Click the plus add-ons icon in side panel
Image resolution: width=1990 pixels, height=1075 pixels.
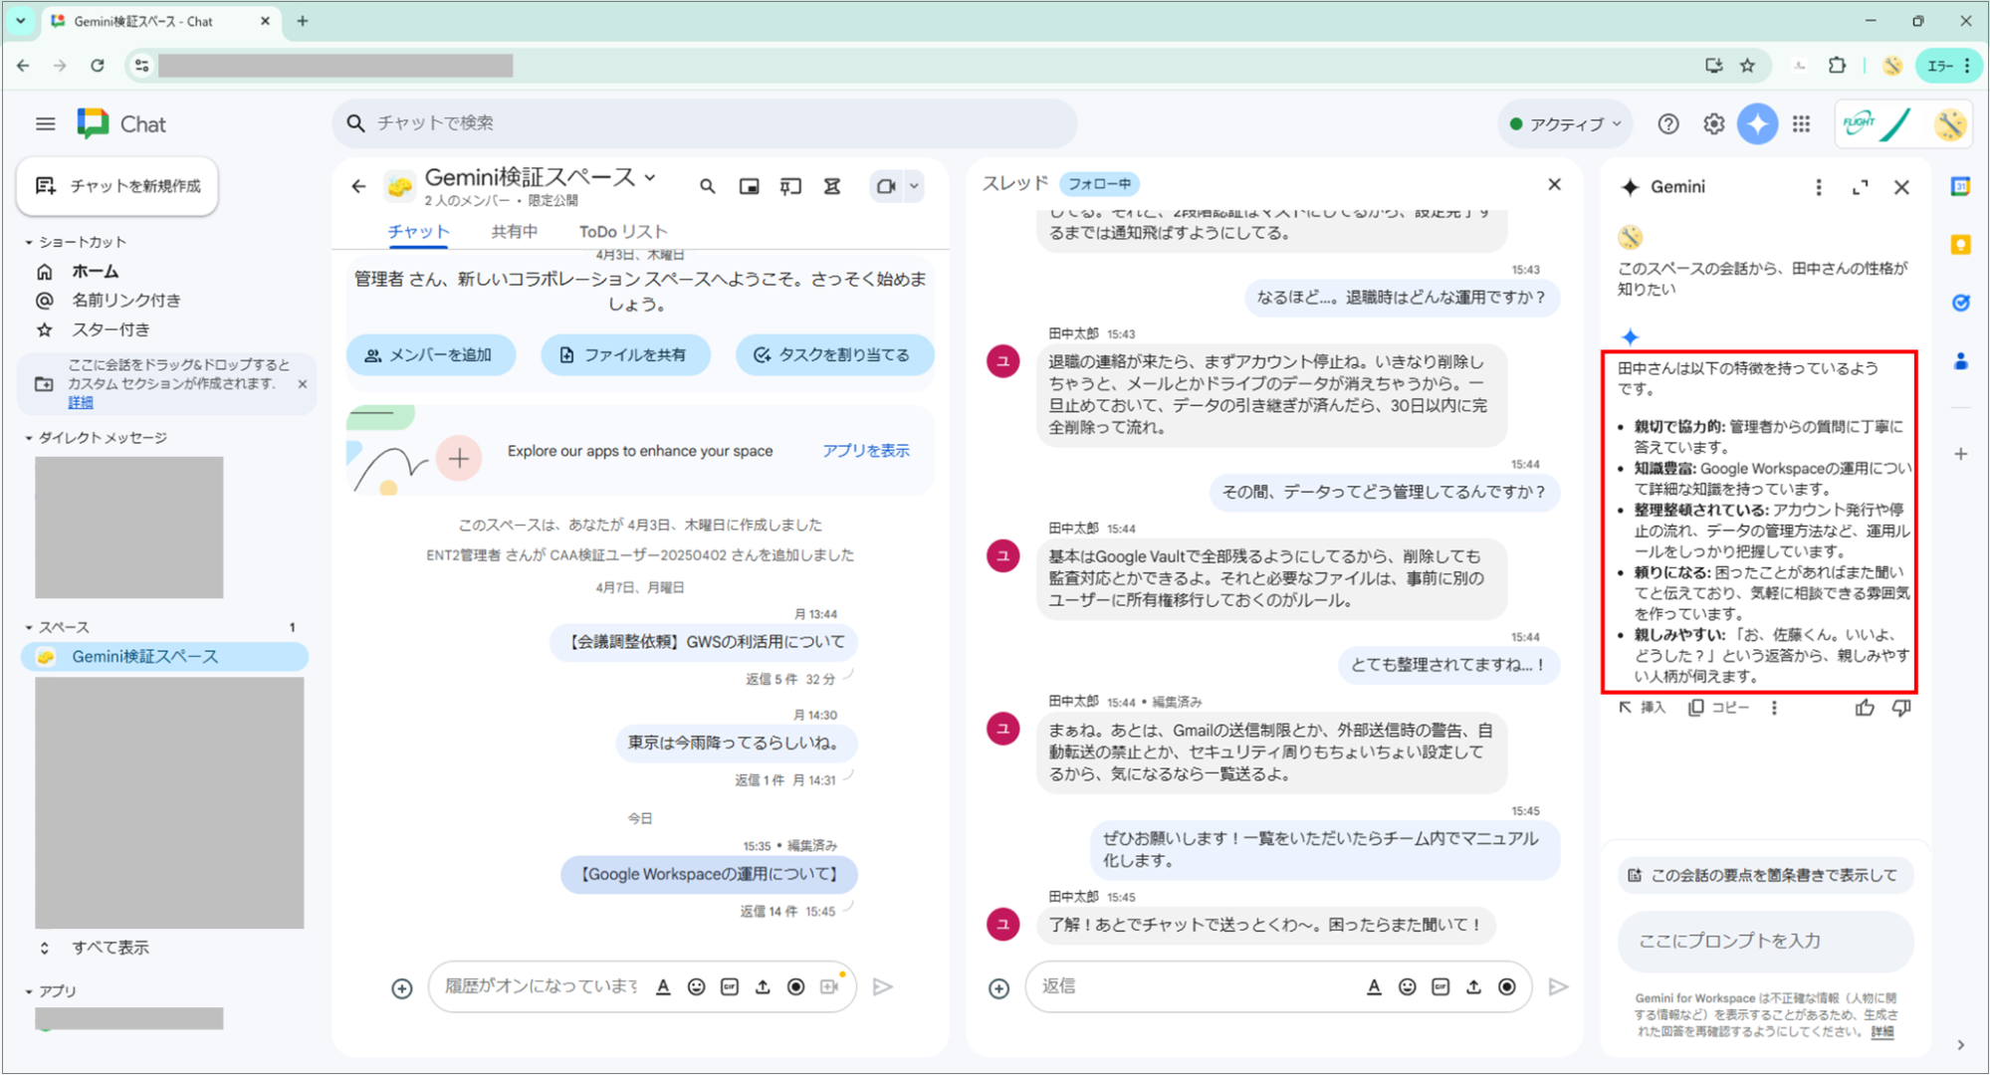pyautogui.click(x=1960, y=454)
